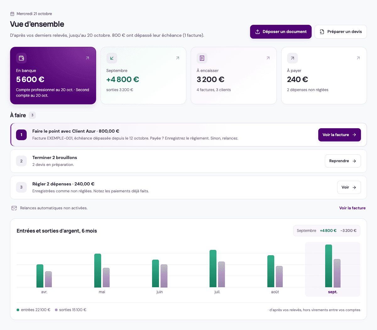Click the 'Vue d'ensemble' page heading
377x330 pixels.
pos(37,24)
